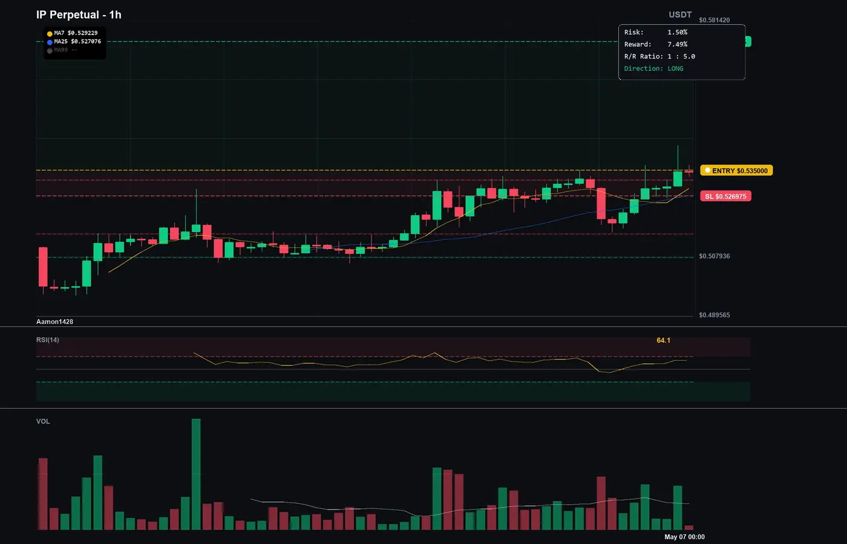Screen dimensions: 847x544
Task: Click the tallest green volume bar
Action: pyautogui.click(x=196, y=474)
